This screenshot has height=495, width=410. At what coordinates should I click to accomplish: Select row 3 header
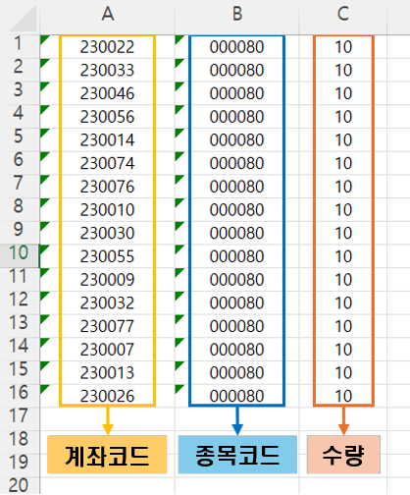click(19, 93)
